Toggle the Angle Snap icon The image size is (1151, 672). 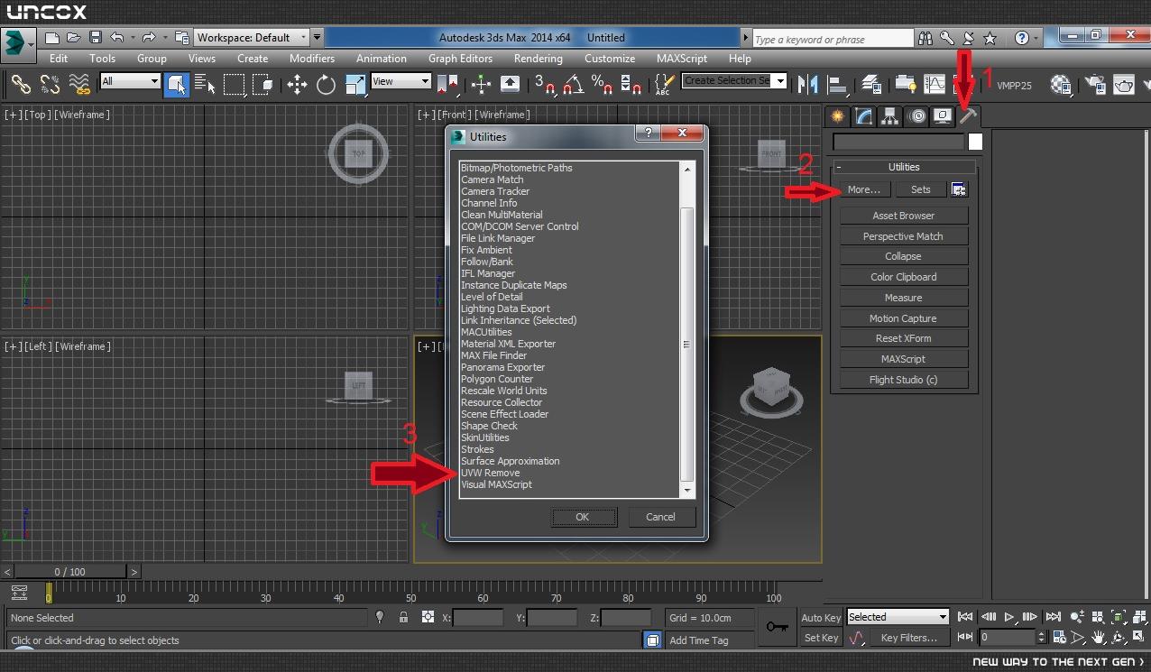coord(573,85)
